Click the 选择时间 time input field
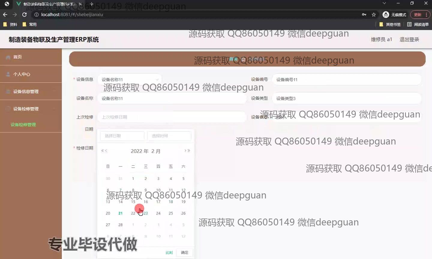 [169, 136]
